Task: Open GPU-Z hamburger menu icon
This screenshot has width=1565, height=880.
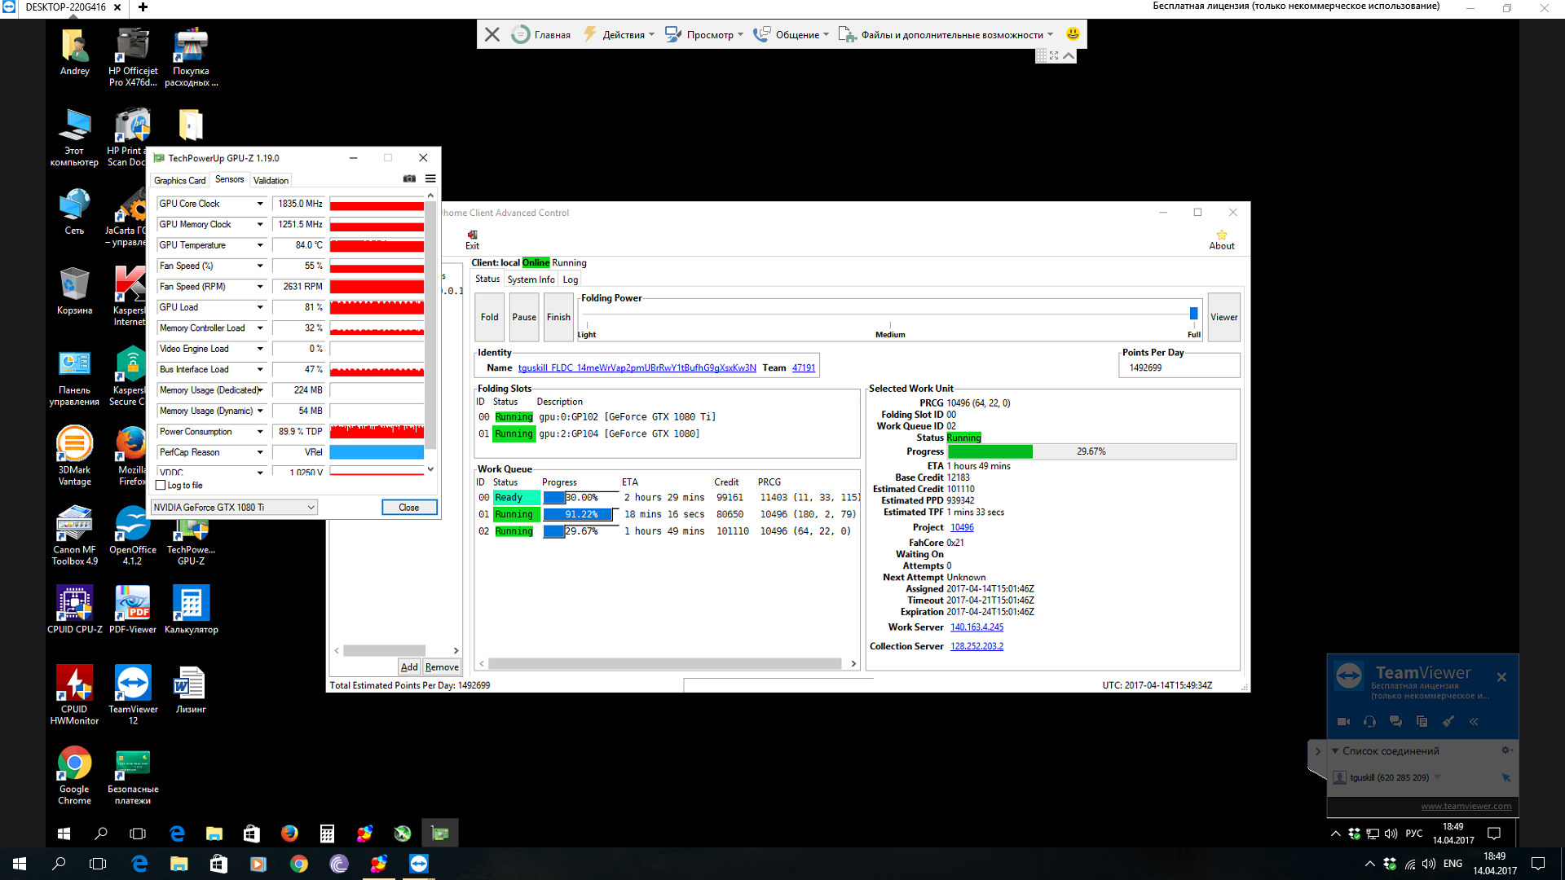Action: (x=430, y=179)
